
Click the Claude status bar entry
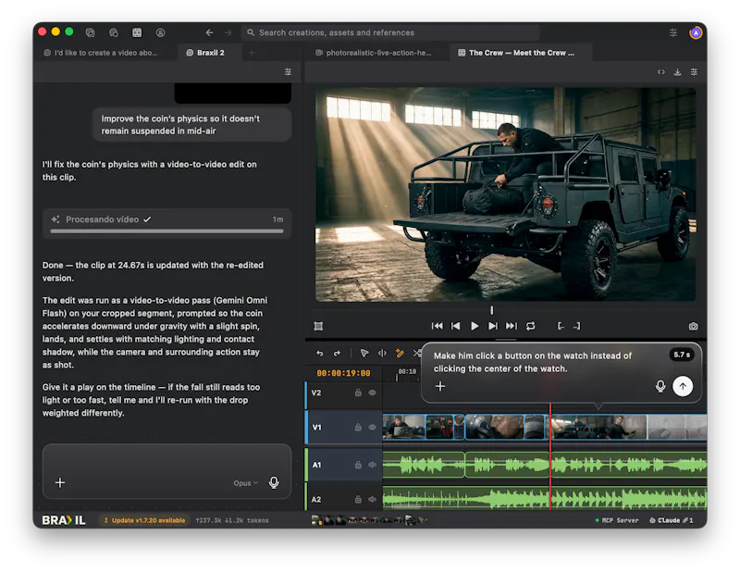pos(672,520)
